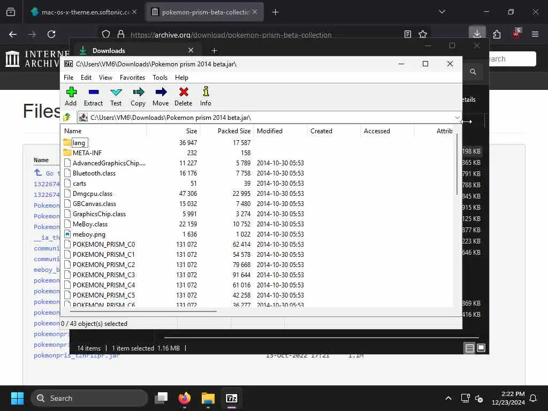Select the lang folder
The height and width of the screenshot is (411, 548).
[x=79, y=143]
